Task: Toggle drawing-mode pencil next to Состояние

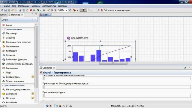Action: [x=33, y=94]
